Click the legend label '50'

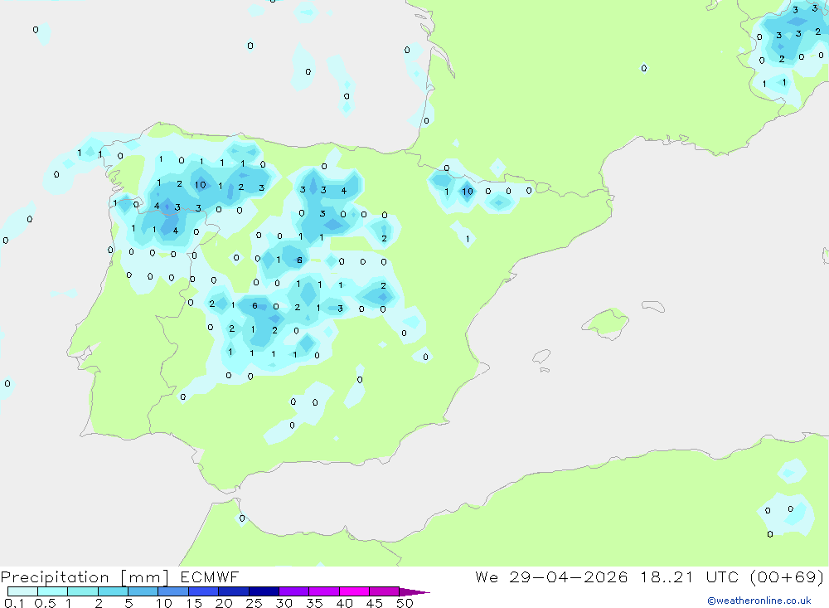click(x=405, y=603)
